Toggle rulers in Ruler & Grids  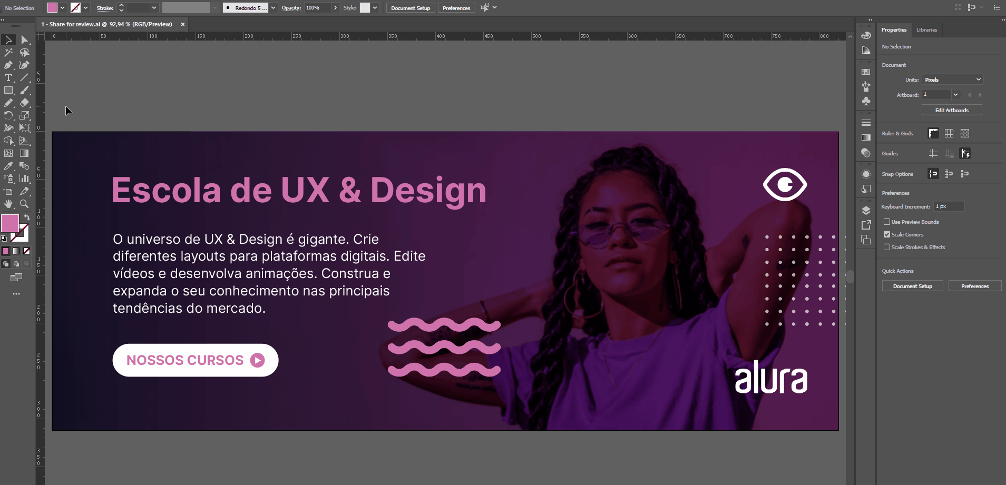(933, 133)
